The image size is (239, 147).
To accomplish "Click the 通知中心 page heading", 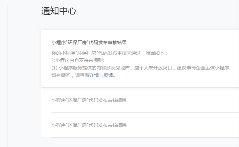I will click(x=59, y=11).
